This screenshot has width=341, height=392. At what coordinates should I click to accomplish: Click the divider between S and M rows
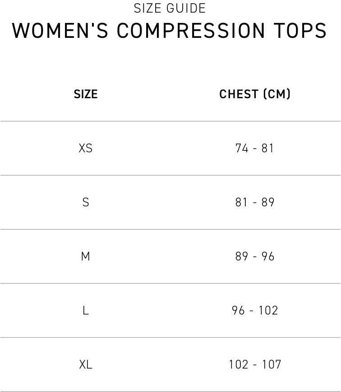[x=170, y=229]
